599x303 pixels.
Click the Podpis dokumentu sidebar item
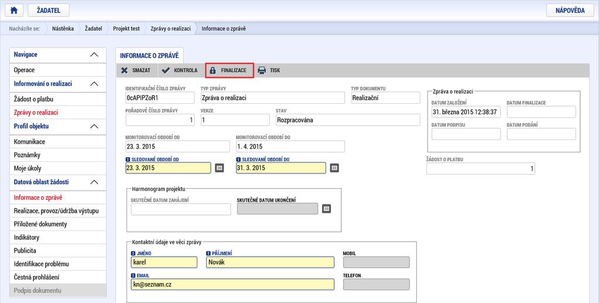58,291
